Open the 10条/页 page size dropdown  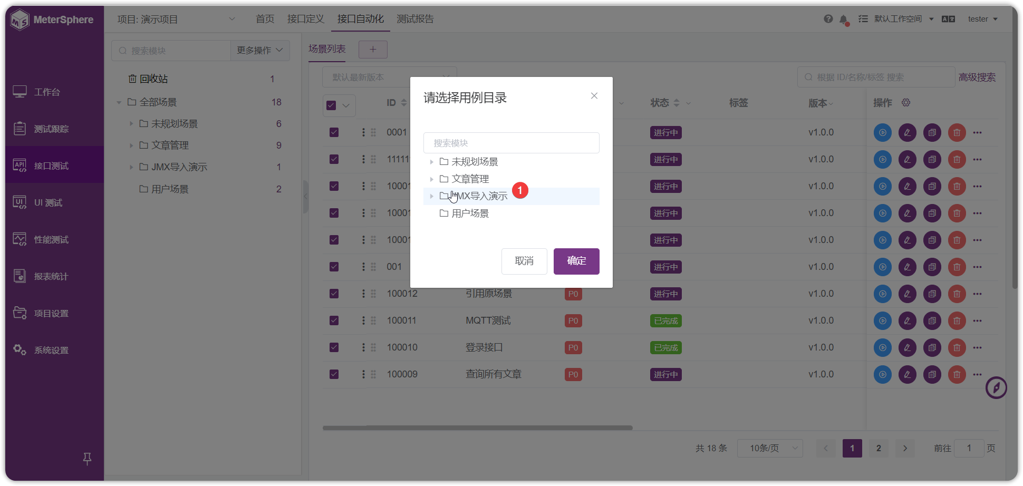pos(770,448)
